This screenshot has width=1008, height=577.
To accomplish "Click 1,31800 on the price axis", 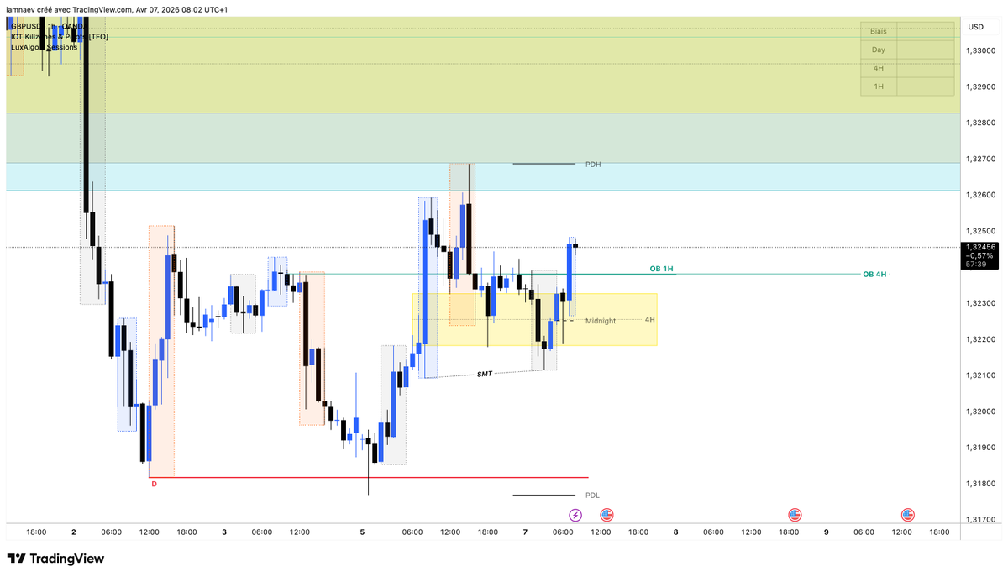I will coord(980,484).
